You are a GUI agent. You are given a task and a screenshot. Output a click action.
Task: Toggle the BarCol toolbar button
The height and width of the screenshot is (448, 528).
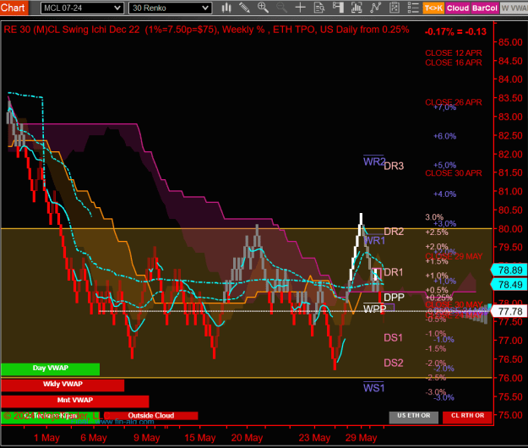tap(485, 8)
